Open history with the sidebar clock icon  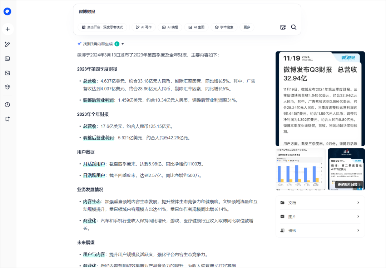pyautogui.click(x=8, y=105)
